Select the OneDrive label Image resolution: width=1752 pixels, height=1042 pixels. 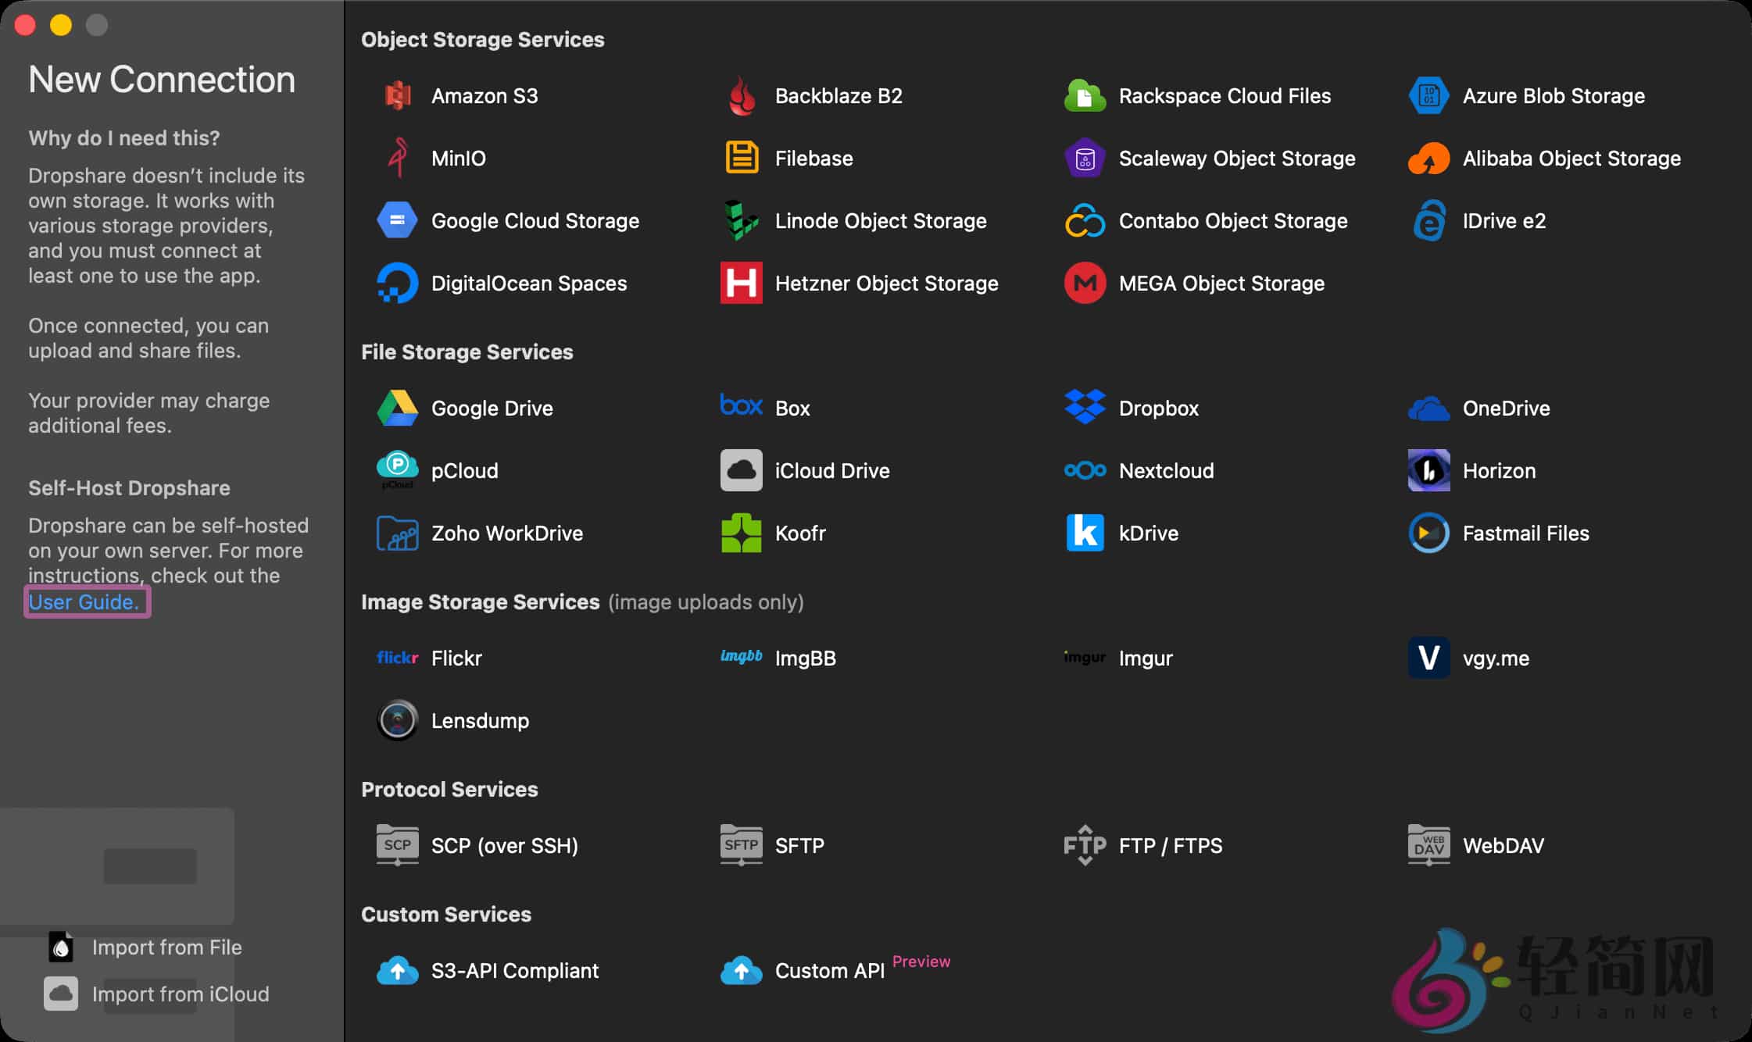(1506, 409)
